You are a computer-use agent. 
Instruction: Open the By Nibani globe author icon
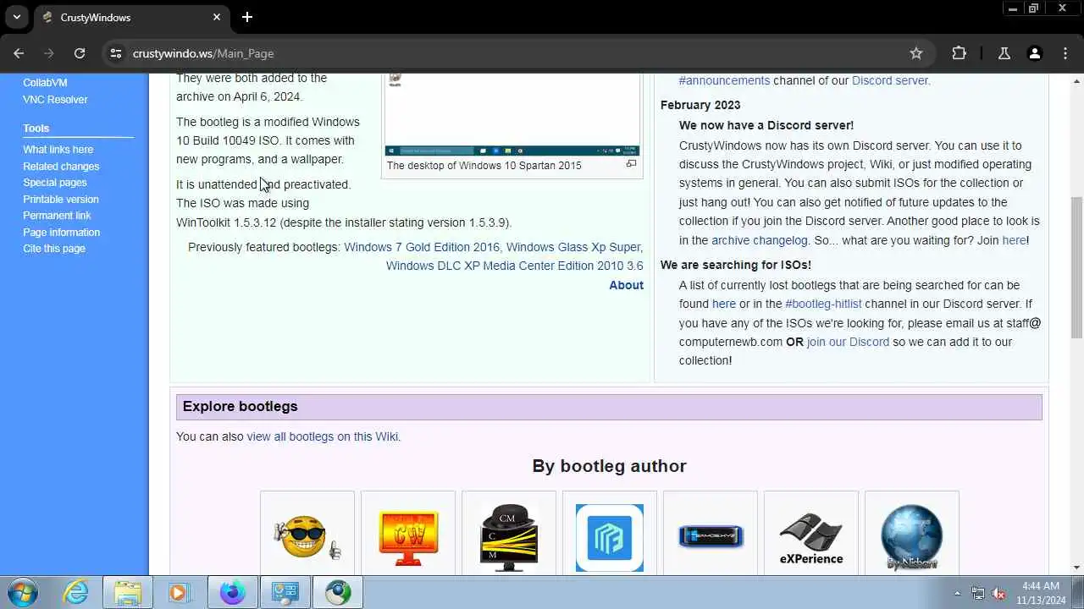tap(912, 538)
